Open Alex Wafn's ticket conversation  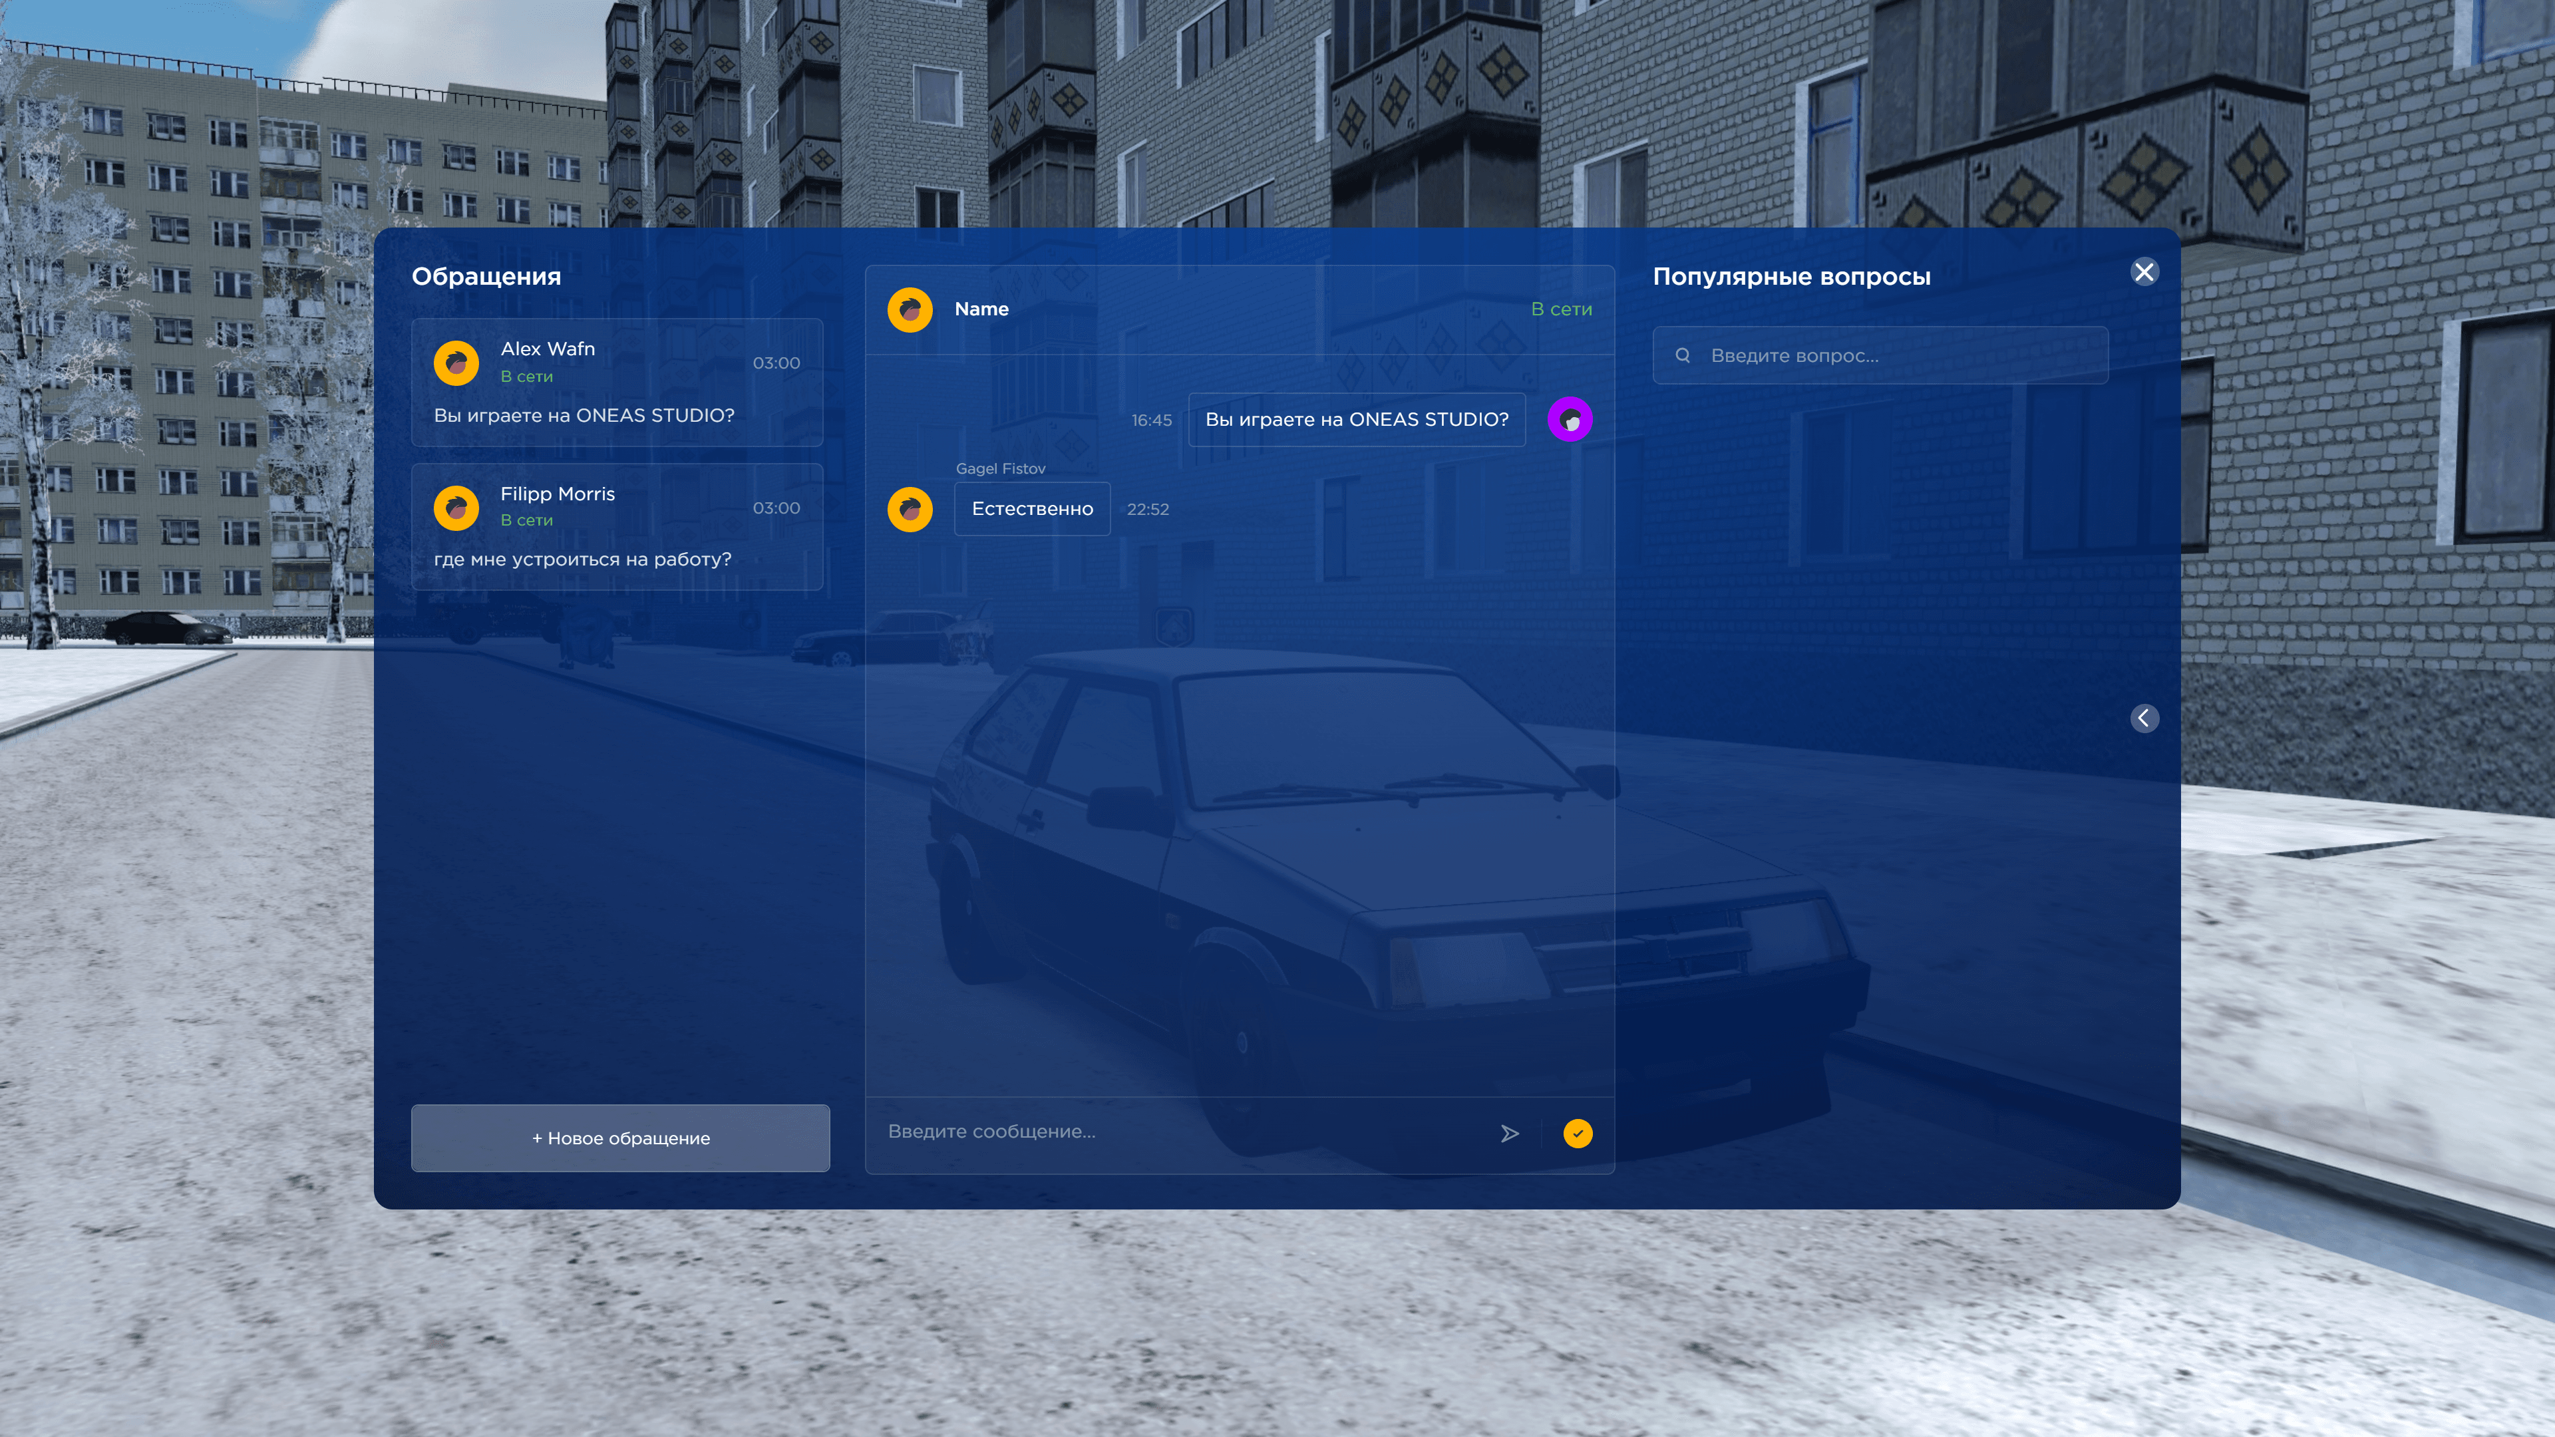[617, 383]
